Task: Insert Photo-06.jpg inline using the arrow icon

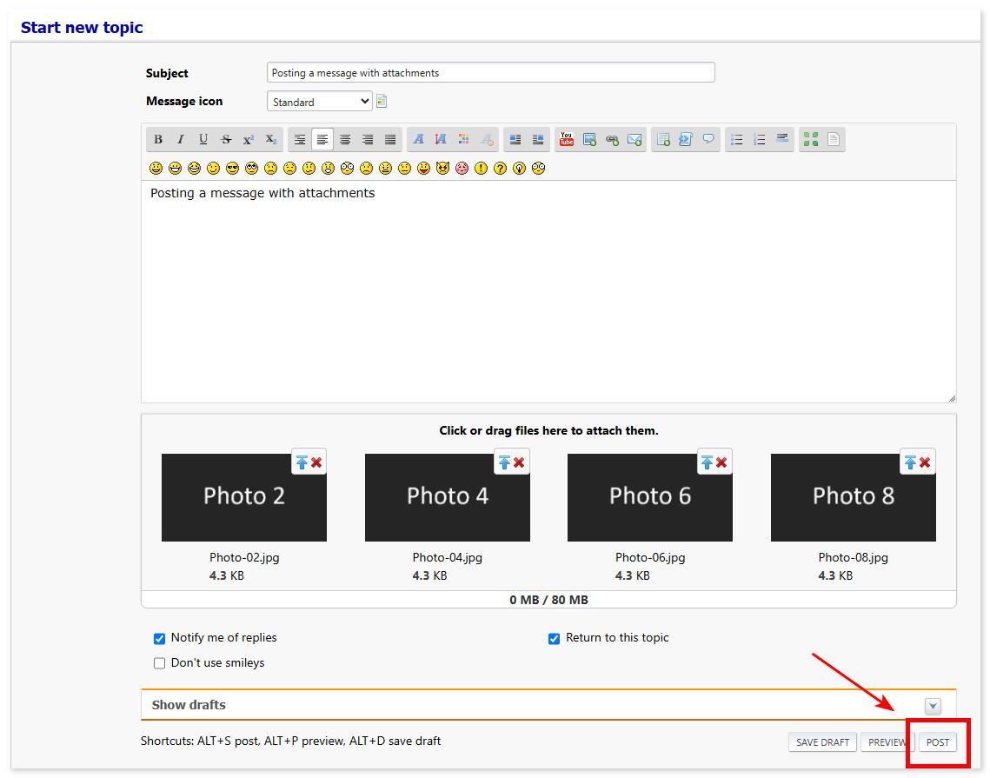Action: pos(708,462)
